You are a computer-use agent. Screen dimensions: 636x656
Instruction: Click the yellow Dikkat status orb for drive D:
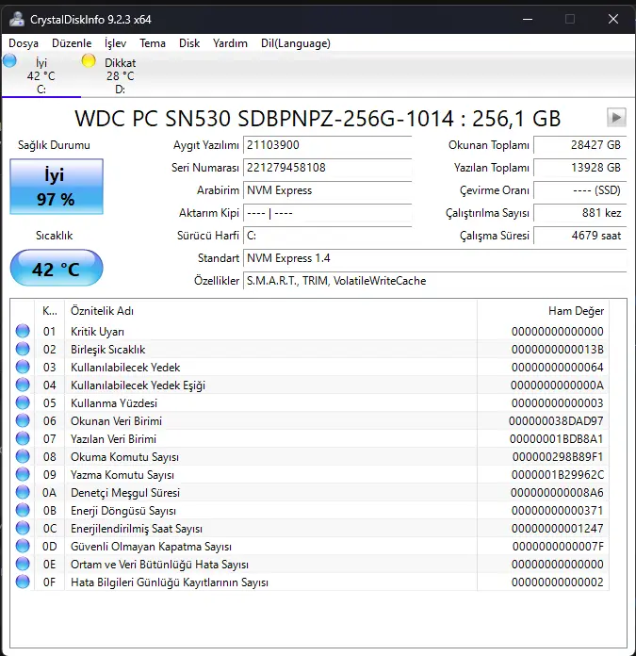click(89, 61)
